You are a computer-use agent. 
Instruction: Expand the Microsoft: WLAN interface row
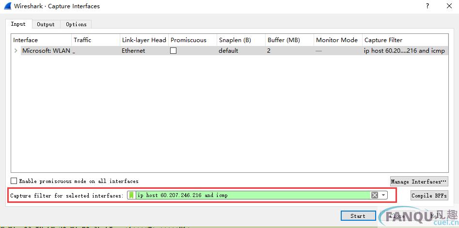(16, 50)
